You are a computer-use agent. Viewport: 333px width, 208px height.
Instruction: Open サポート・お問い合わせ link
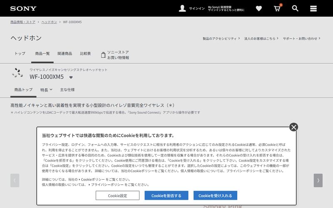tap(301, 38)
